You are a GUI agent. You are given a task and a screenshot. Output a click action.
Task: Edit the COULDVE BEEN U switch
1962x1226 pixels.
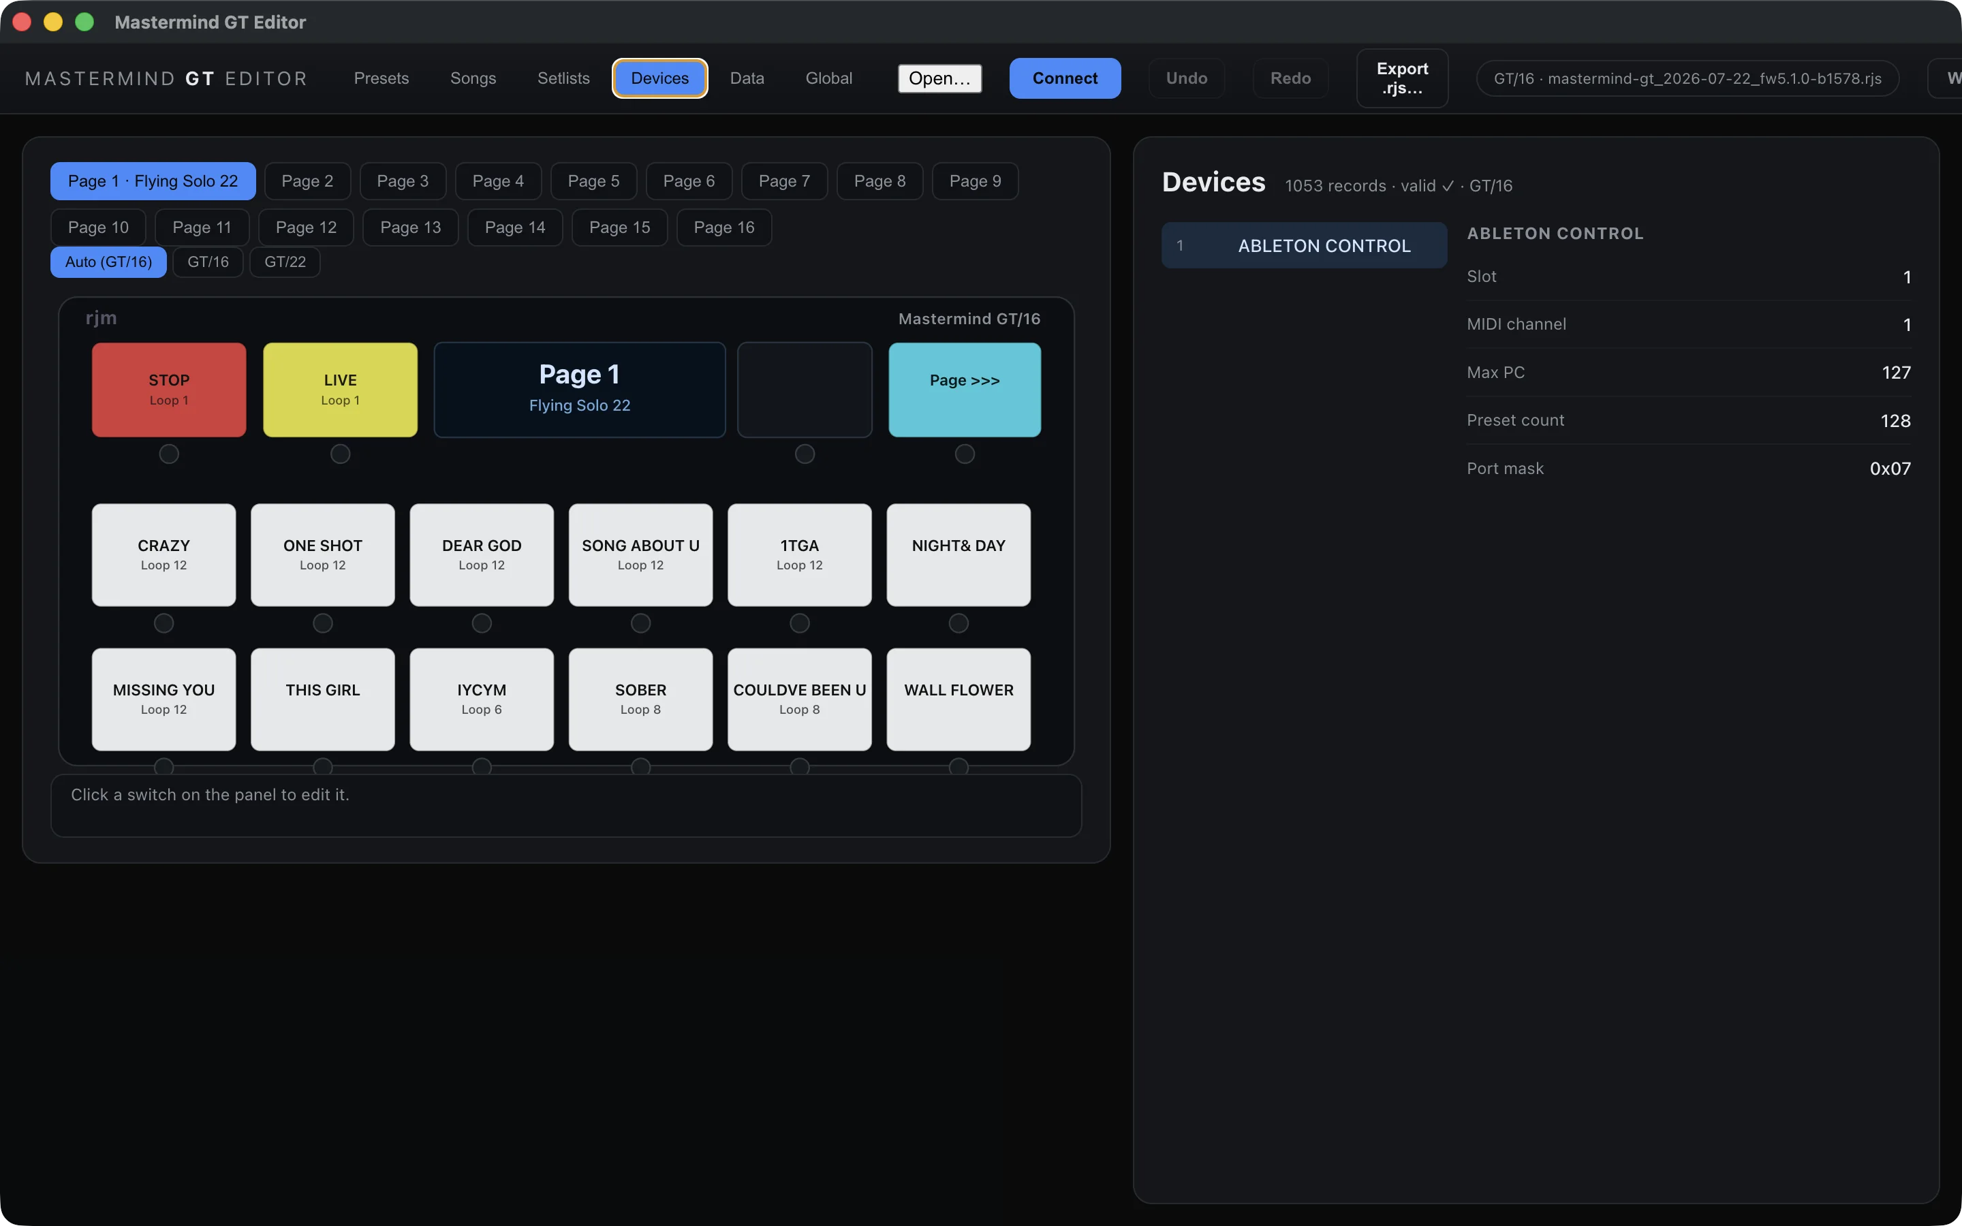pos(799,699)
